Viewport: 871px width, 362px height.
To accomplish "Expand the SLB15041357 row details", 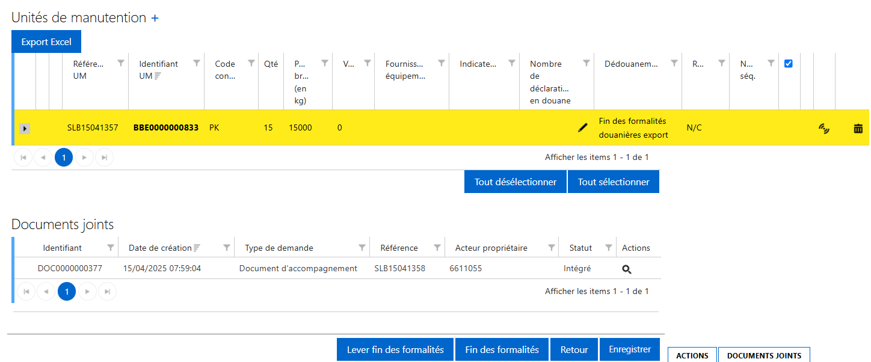I will coord(25,128).
